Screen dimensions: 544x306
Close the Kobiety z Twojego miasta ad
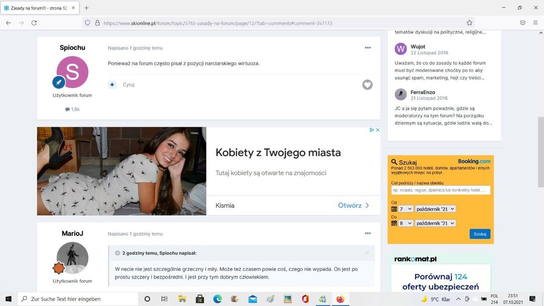tap(378, 130)
